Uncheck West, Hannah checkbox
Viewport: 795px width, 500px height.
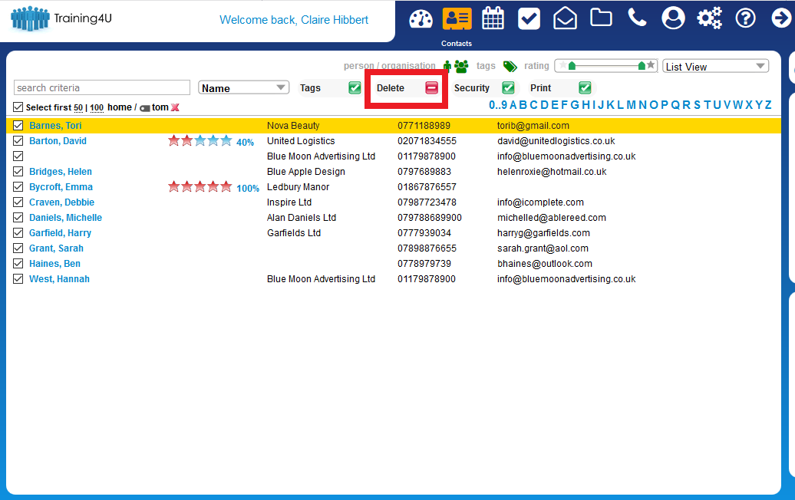point(18,278)
